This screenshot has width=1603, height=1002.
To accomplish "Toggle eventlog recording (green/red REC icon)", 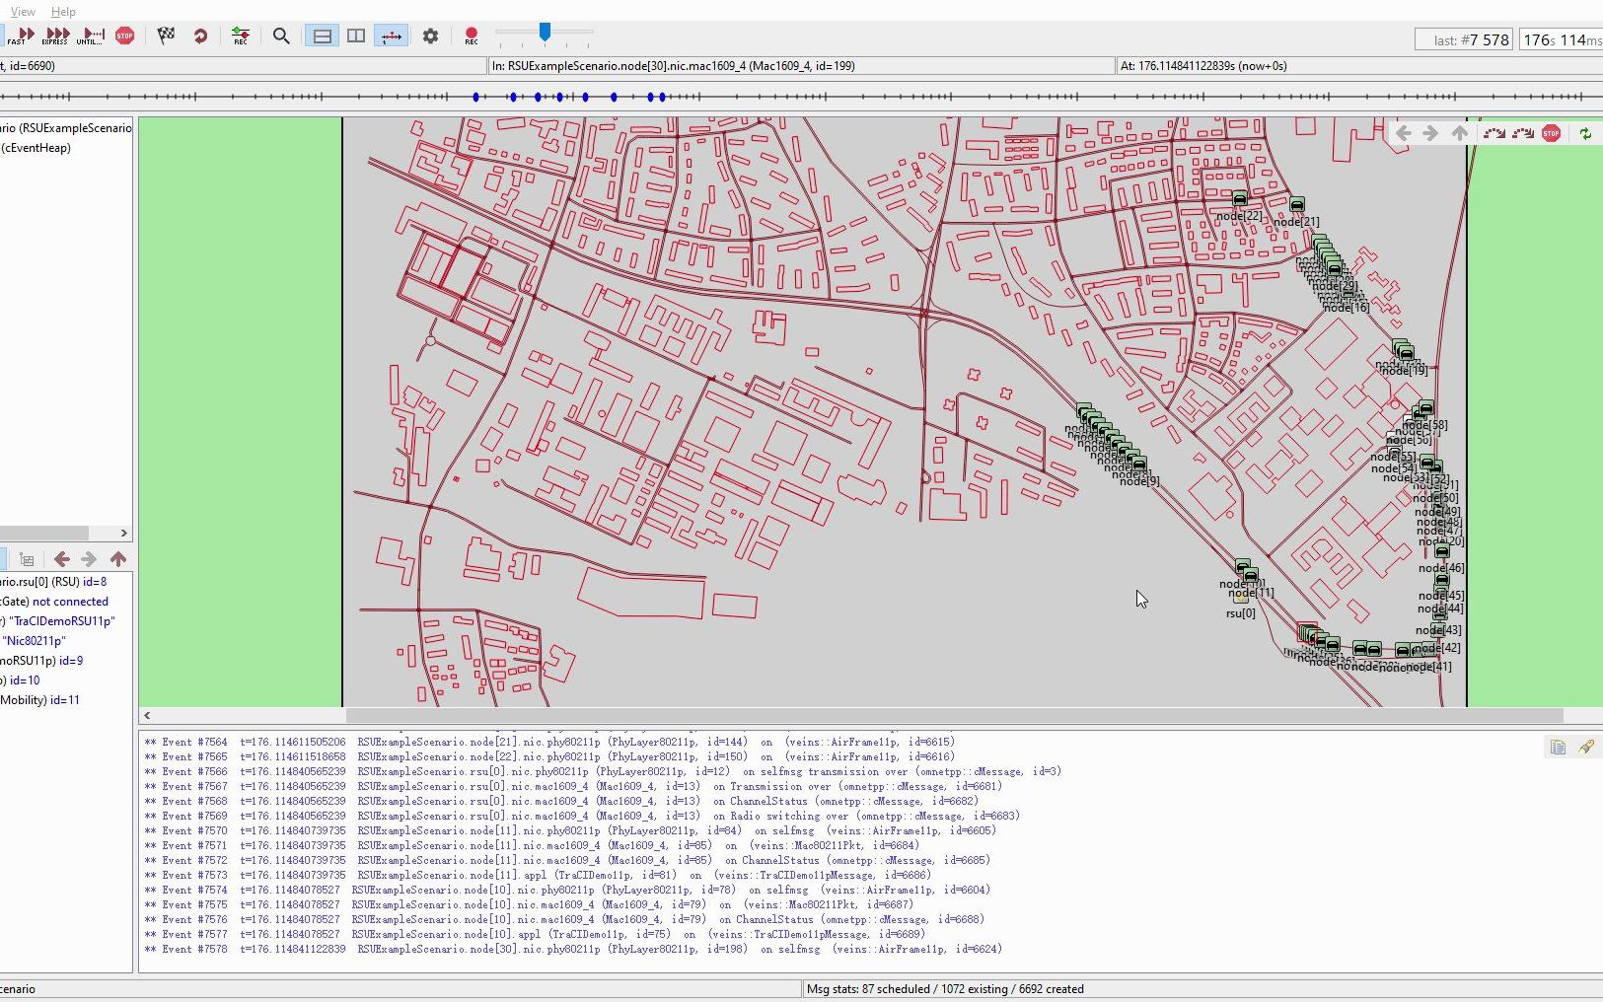I will [x=240, y=36].
